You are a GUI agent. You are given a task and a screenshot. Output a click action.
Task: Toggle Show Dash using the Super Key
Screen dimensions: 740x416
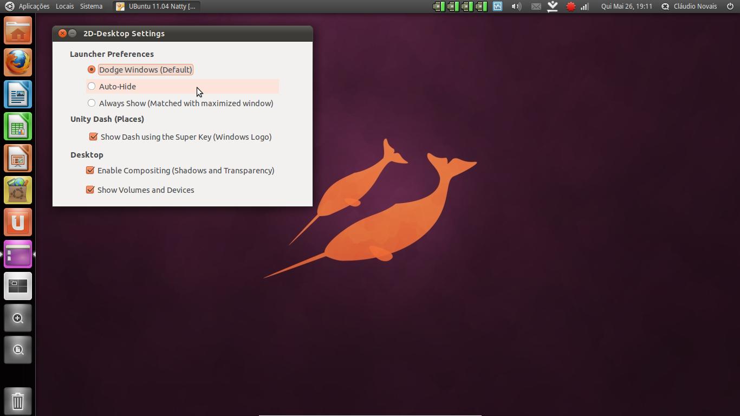click(x=93, y=136)
